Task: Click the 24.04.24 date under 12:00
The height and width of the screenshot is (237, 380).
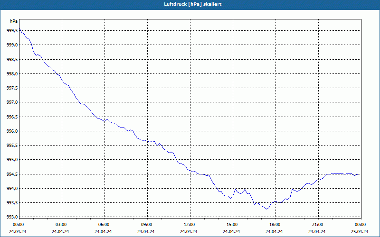Action: 189,231
